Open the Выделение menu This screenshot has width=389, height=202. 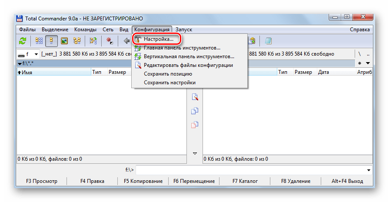pos(55,30)
